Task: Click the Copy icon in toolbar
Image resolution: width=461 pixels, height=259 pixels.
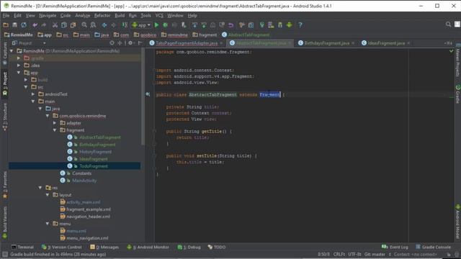Action: coord(64,25)
